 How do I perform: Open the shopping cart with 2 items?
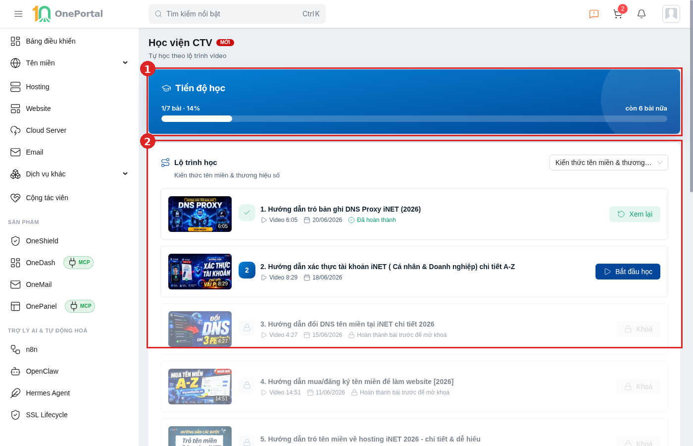[x=618, y=14]
